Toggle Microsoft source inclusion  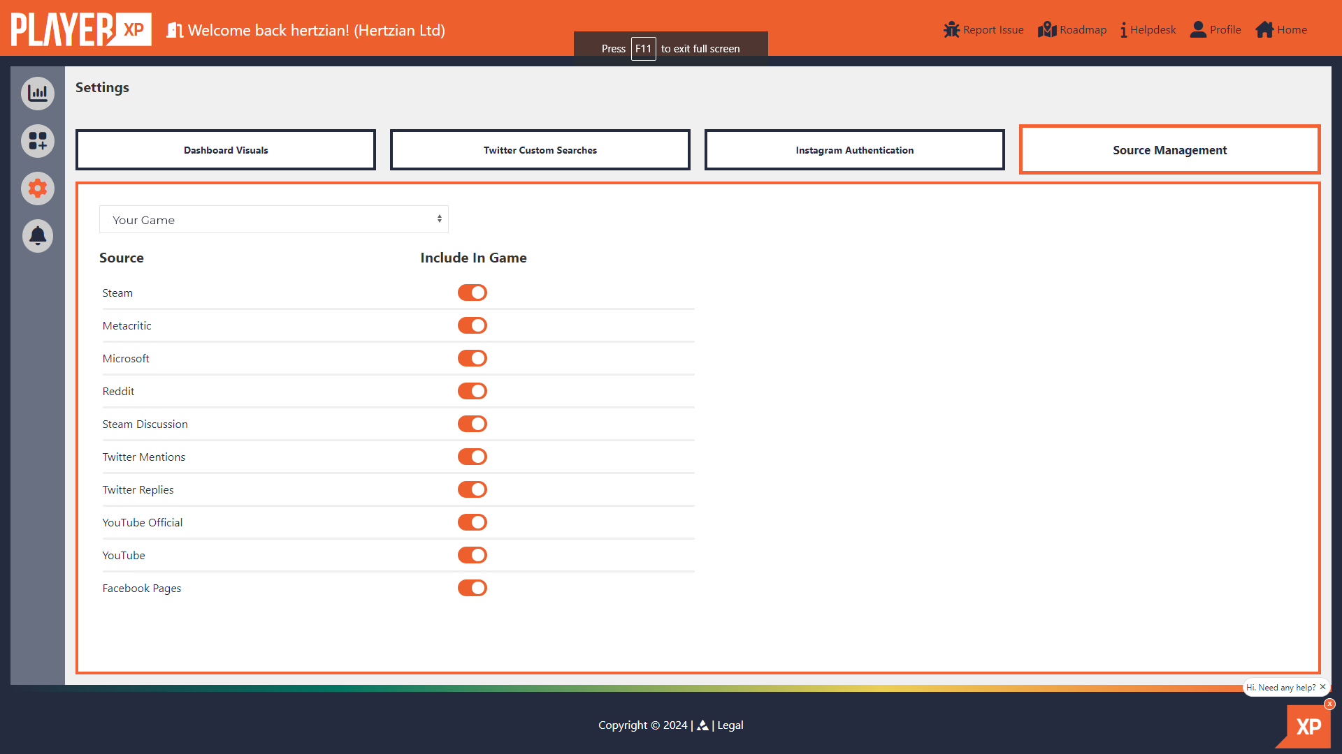pos(472,358)
